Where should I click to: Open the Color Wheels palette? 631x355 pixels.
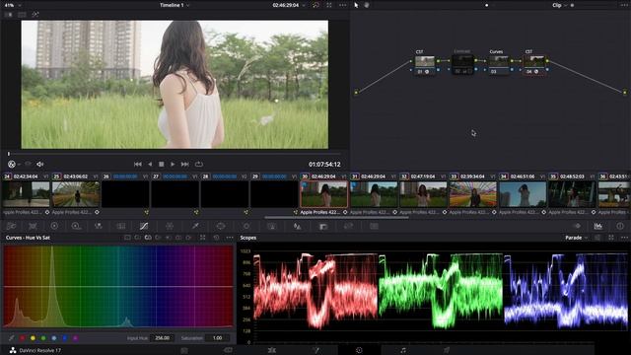coord(54,226)
